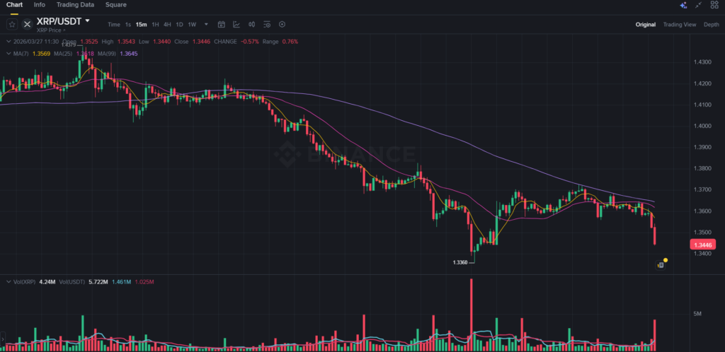Add XRP/USDT to favorites with star icon

(12, 24)
